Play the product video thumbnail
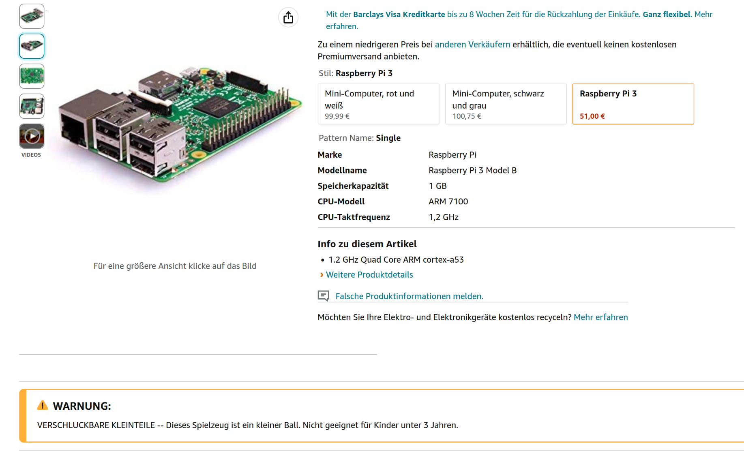Viewport: 744px width, 458px height. pos(32,136)
